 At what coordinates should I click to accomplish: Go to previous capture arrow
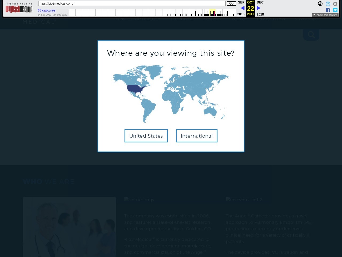tap(242, 8)
